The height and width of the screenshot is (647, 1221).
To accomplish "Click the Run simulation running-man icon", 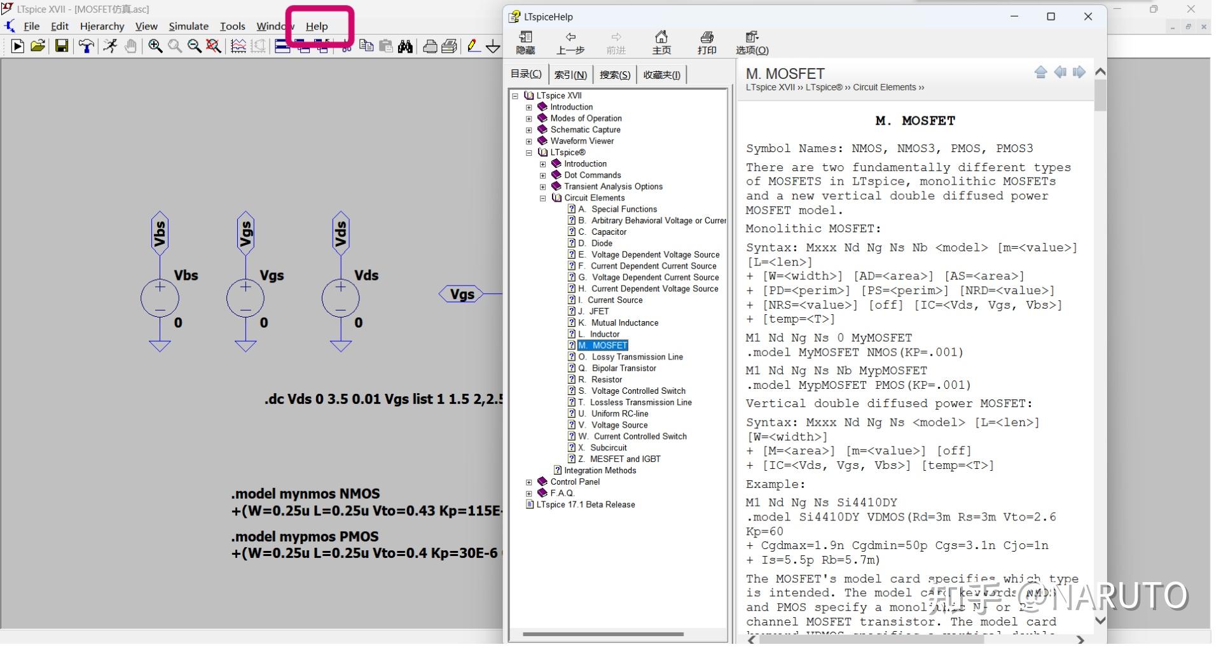I will [x=111, y=46].
